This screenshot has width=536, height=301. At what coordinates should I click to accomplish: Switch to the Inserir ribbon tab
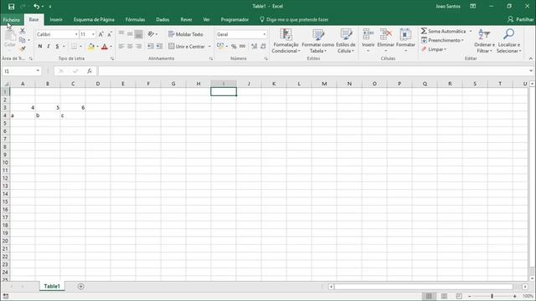(x=56, y=20)
